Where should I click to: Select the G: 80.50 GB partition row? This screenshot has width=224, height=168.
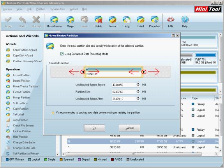tap(143, 141)
